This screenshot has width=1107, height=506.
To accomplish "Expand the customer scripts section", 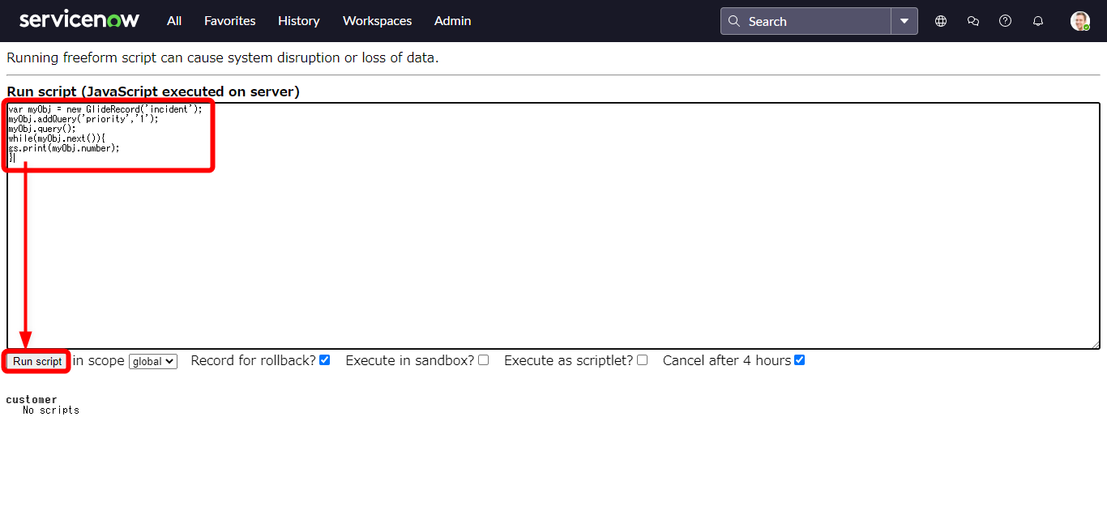I will coord(32,399).
